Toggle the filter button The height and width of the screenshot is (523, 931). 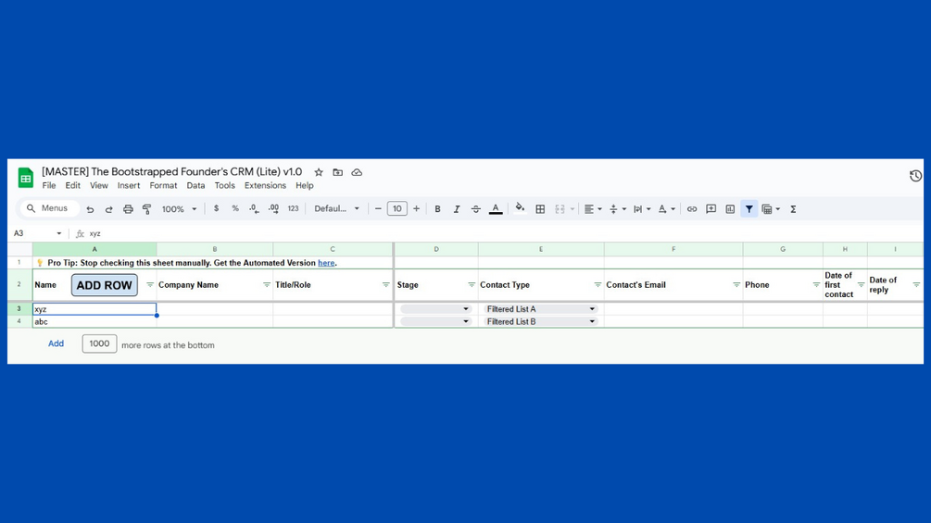749,209
